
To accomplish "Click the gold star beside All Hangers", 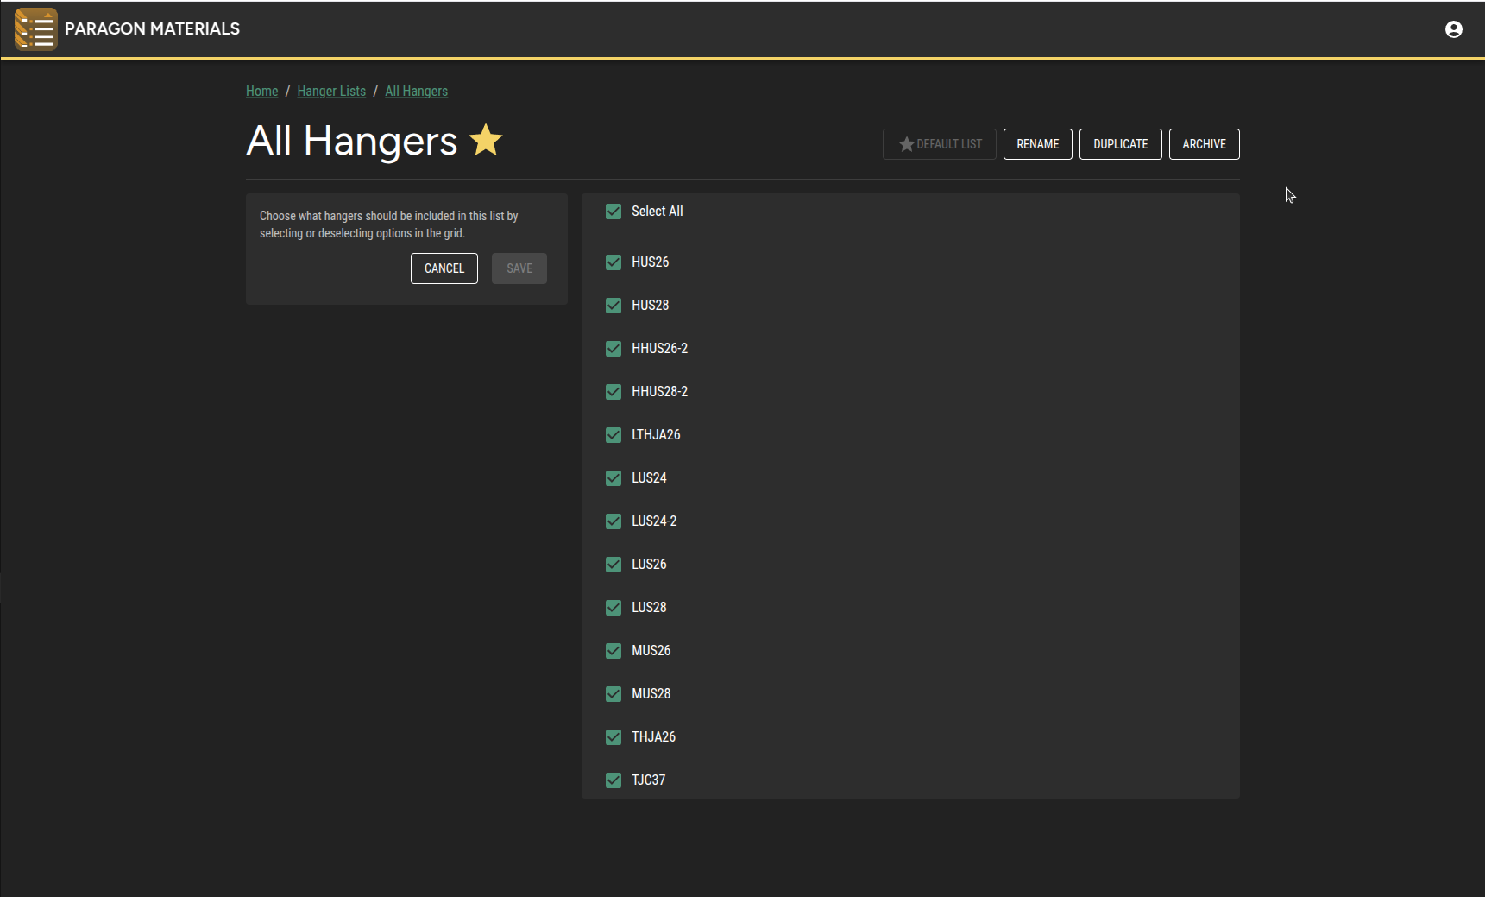I will (486, 140).
